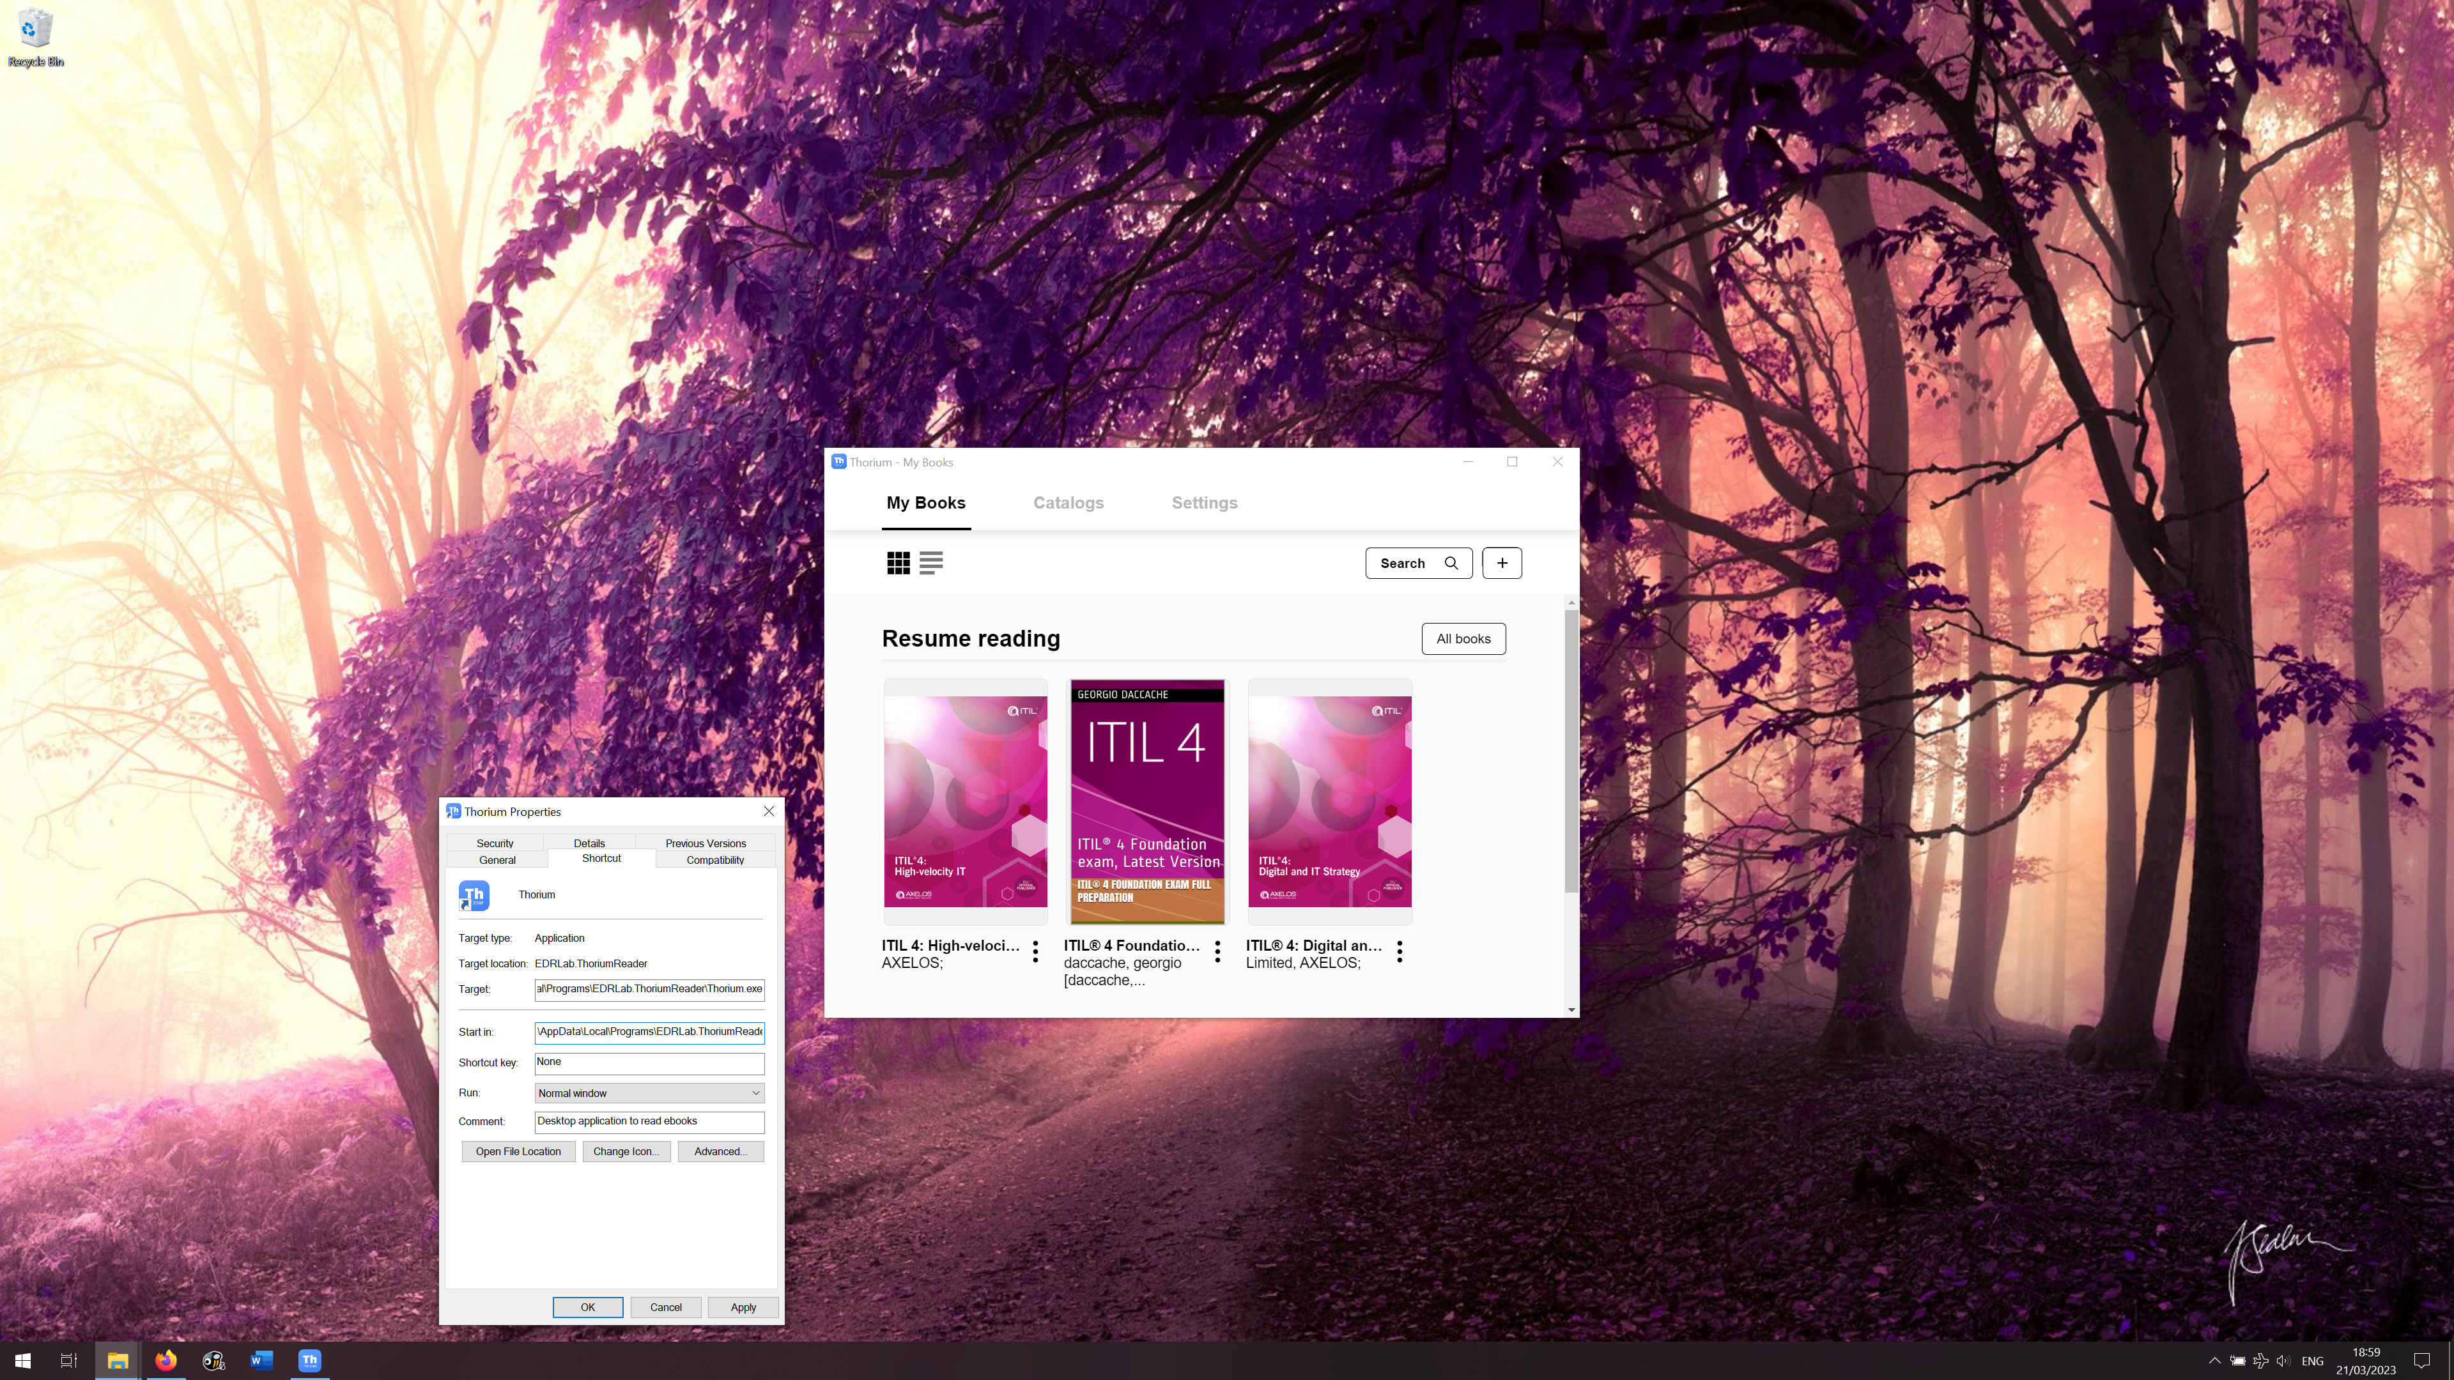Click Cancel in Thorium Properties
The width and height of the screenshot is (2454, 1380).
point(666,1308)
